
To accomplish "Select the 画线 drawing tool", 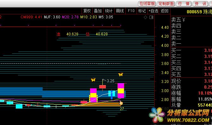I will pyautogui.click(x=120, y=11).
